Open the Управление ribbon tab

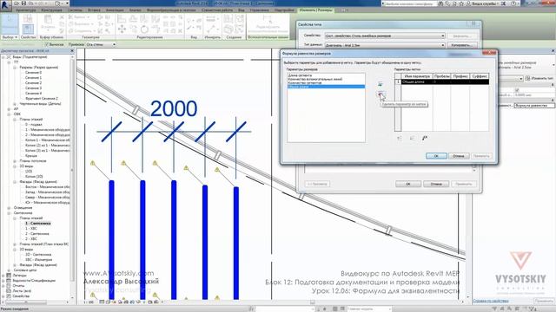click(x=259, y=10)
